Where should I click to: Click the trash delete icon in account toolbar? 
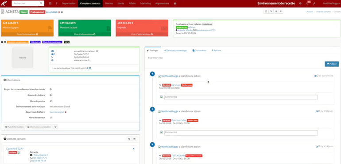tap(276, 11)
